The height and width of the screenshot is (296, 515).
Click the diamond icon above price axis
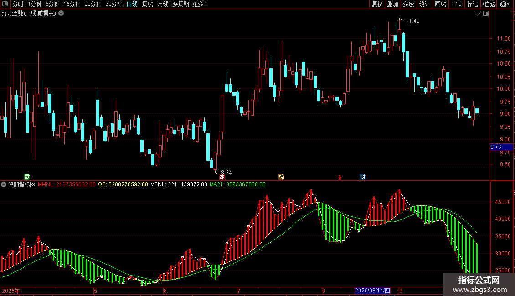pyautogui.click(x=478, y=14)
